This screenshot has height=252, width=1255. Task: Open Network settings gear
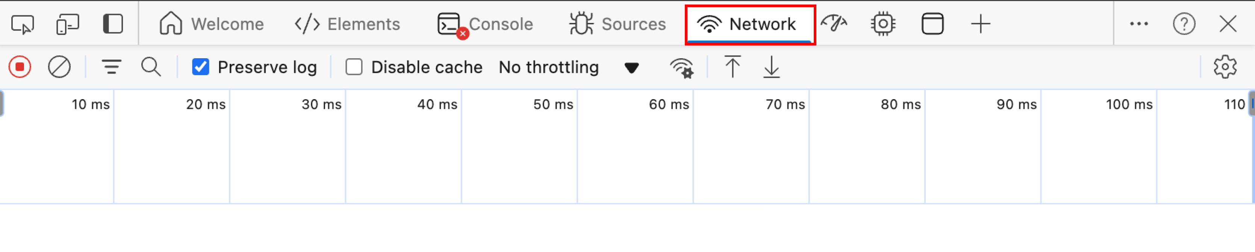click(1225, 66)
